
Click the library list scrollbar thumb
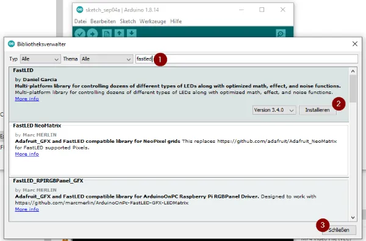[353, 88]
